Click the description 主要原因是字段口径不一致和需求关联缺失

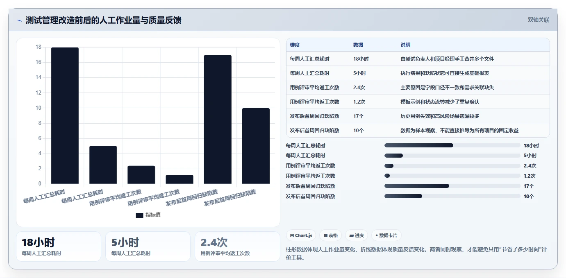click(x=447, y=88)
